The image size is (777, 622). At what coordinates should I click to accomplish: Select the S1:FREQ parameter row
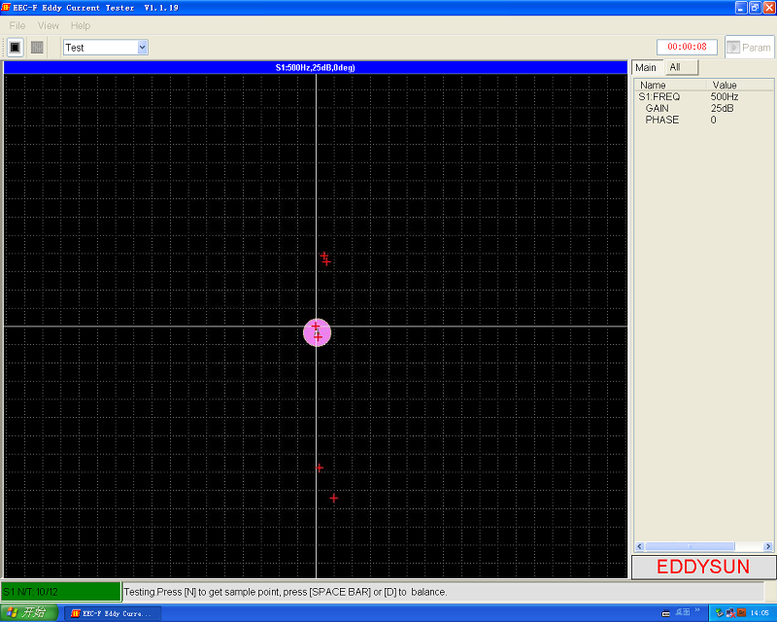(703, 97)
